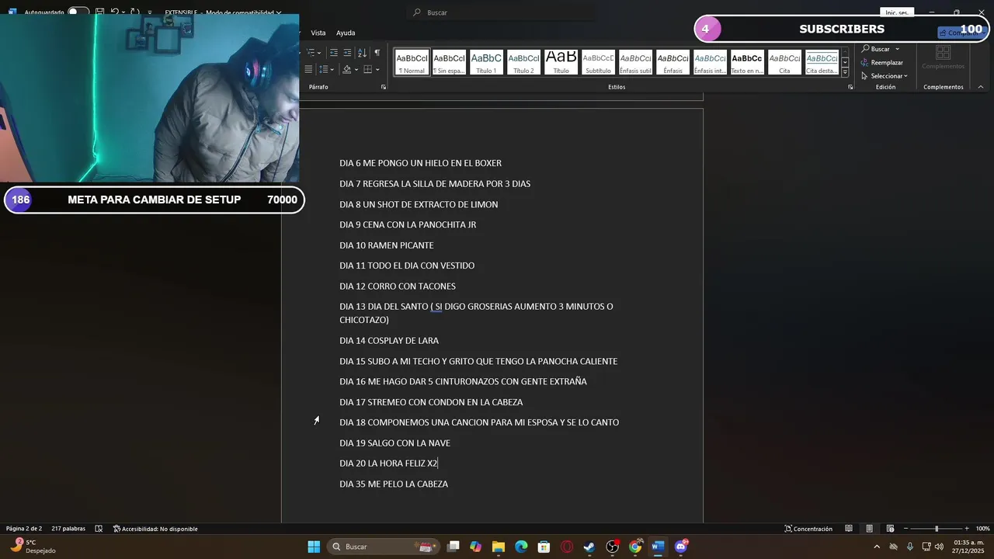Click the line DIA 10 RAMEN PICANTE

coord(387,245)
